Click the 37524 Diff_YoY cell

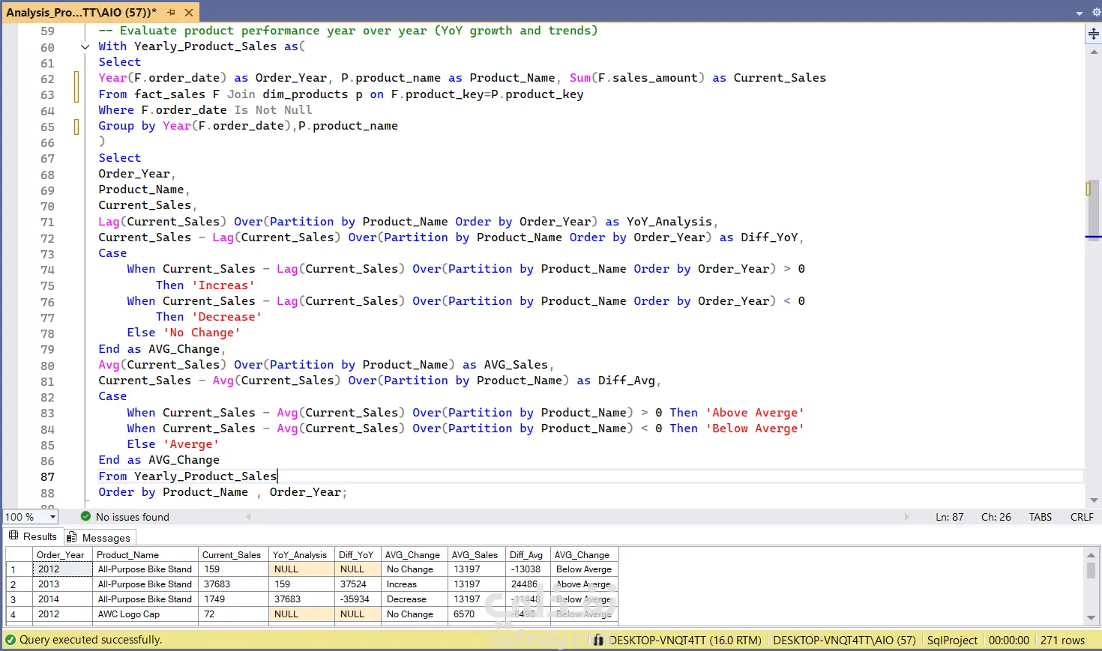358,584
